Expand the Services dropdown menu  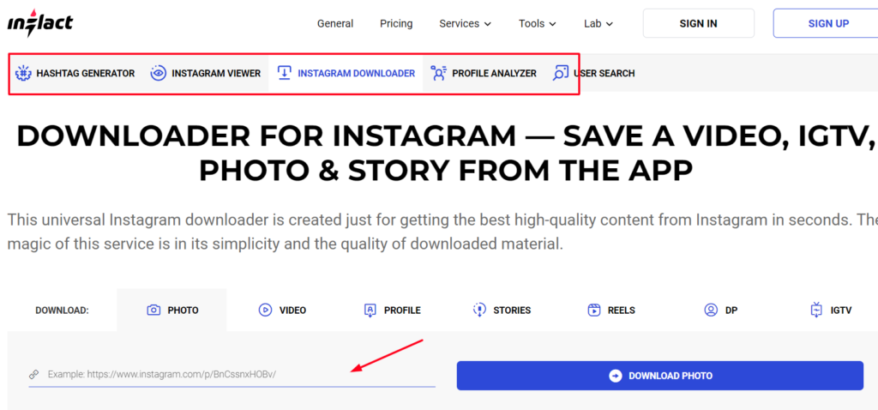tap(465, 24)
